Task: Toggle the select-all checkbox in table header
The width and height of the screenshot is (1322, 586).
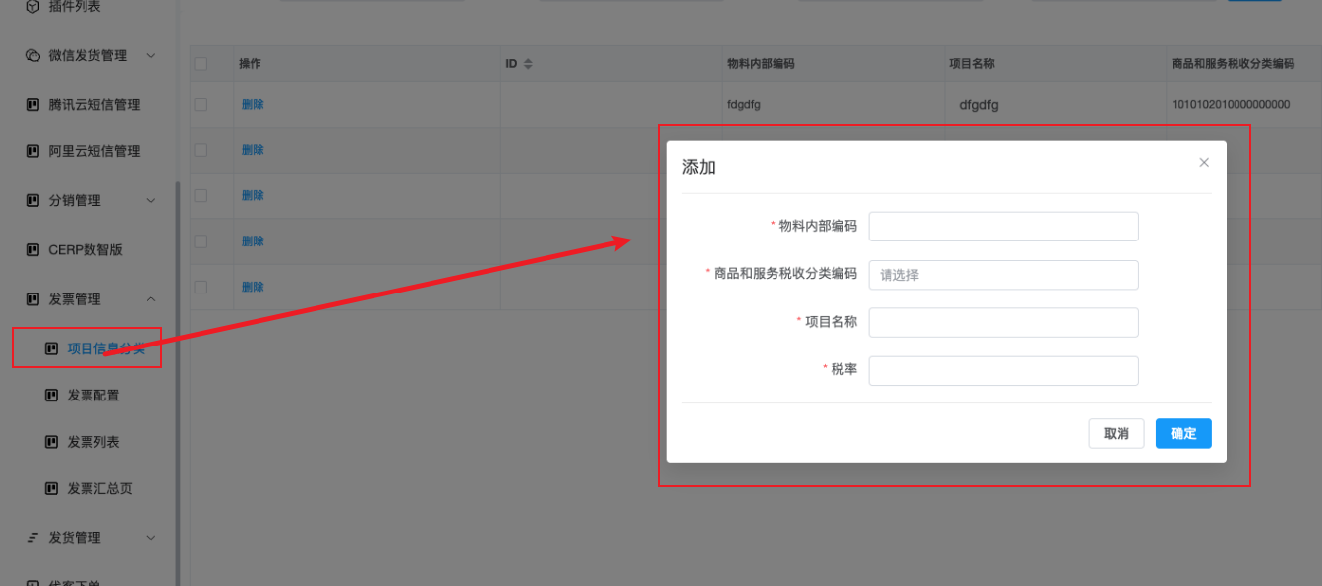Action: pos(201,64)
